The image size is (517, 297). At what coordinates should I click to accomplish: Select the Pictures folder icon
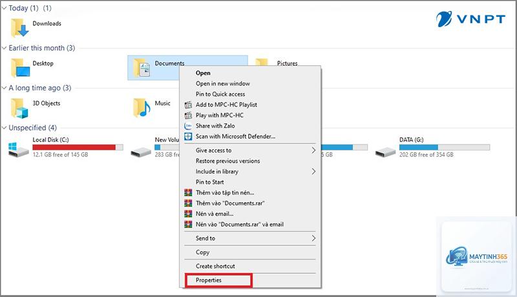click(262, 62)
